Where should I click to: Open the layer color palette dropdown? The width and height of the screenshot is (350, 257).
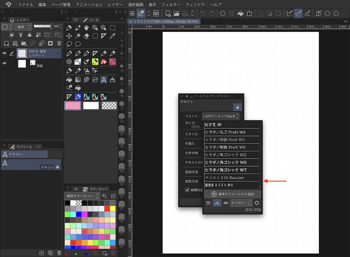(7, 27)
